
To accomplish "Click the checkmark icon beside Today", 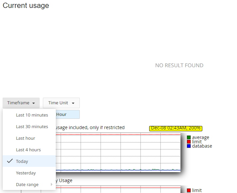I will coord(10,161).
